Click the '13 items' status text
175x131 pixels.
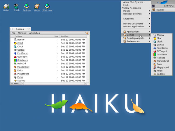[15, 84]
